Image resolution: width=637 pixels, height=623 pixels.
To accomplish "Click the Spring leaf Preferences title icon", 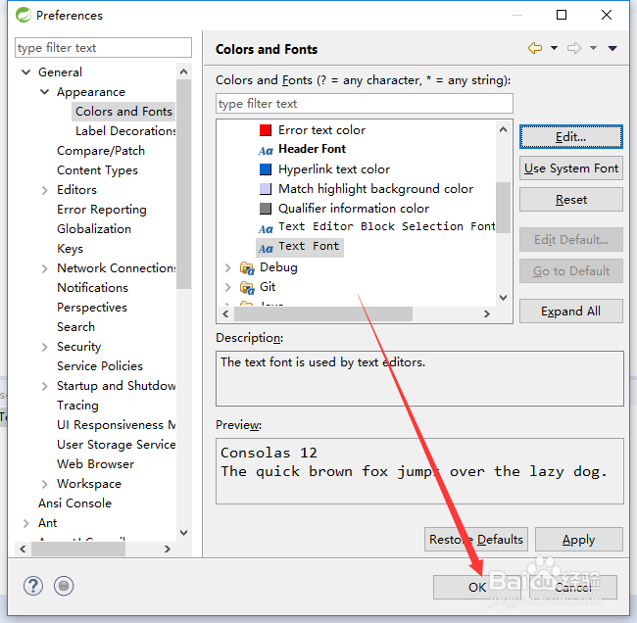I will point(24,15).
